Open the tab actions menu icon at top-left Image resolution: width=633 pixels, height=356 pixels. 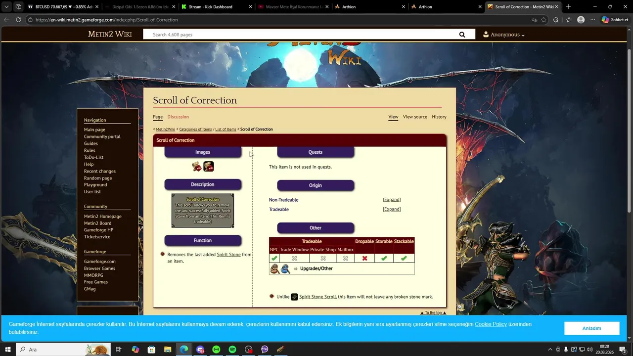6,7
